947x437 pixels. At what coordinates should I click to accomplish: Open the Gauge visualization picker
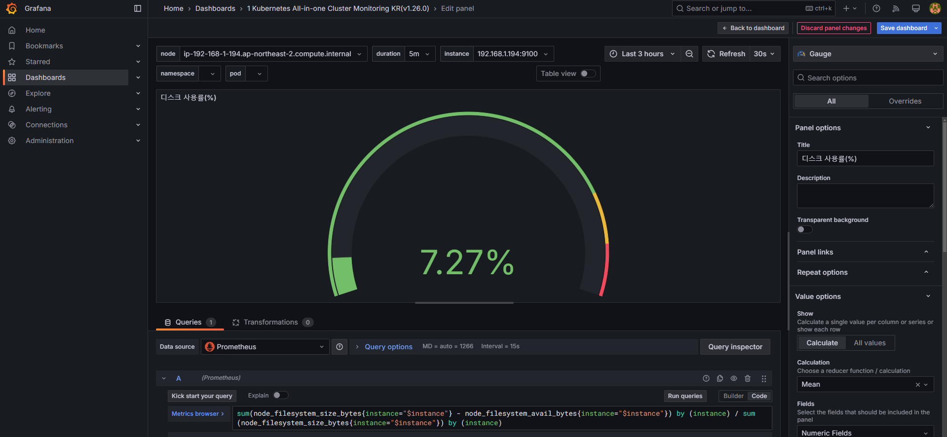pyautogui.click(x=868, y=54)
